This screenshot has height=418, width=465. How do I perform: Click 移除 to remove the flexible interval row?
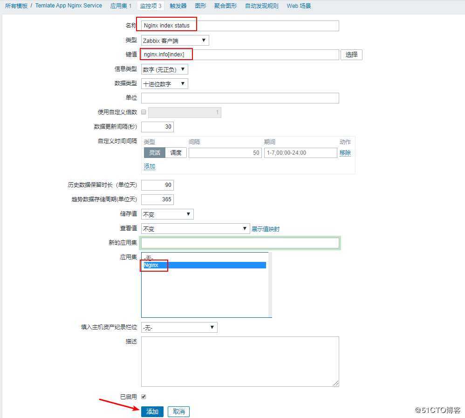345,152
